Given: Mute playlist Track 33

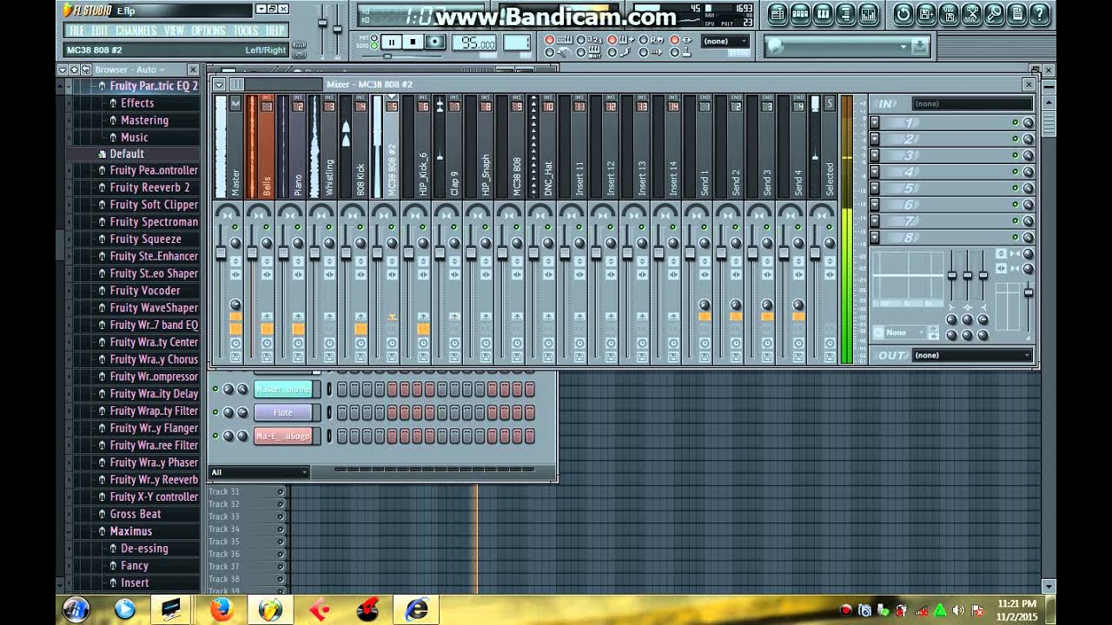Looking at the screenshot, I should click(281, 516).
